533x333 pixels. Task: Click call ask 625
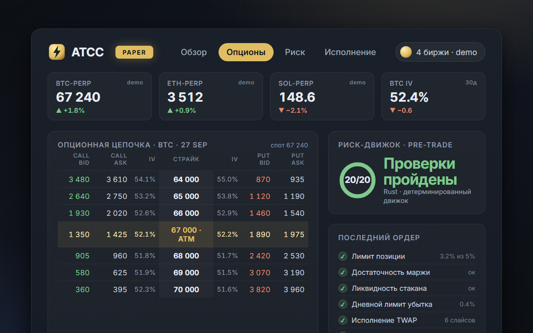click(x=120, y=273)
